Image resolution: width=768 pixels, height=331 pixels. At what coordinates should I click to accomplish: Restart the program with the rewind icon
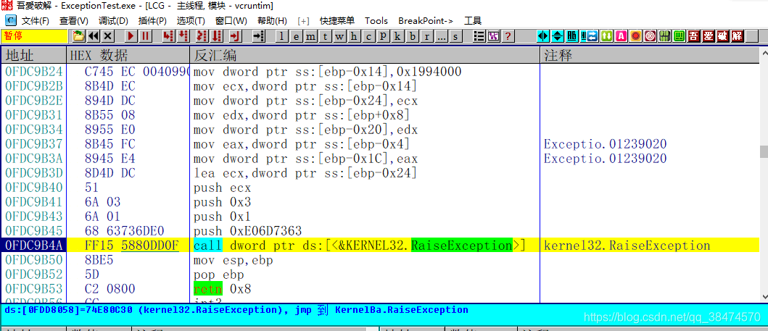point(93,35)
